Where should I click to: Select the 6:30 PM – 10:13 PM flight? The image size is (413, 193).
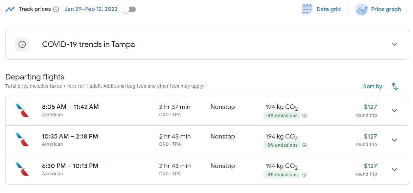pos(70,166)
